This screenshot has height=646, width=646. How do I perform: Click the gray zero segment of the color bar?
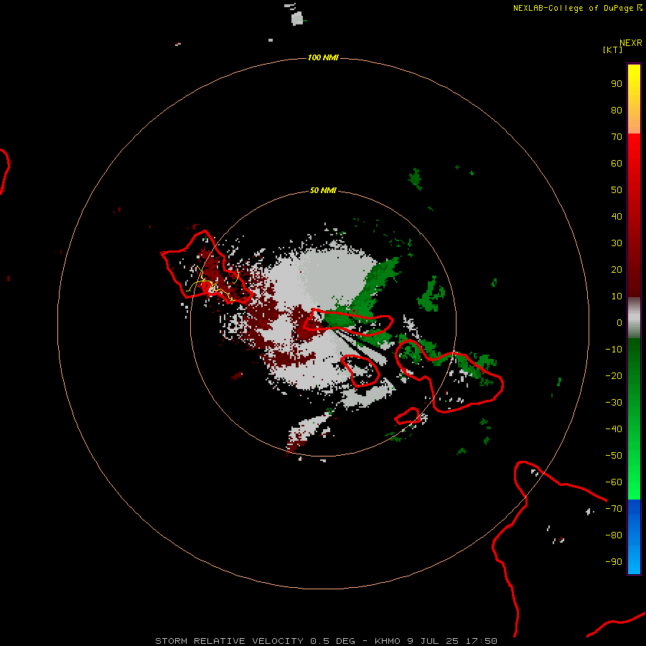634,318
